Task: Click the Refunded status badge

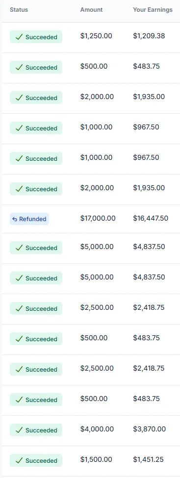Action: 29,219
